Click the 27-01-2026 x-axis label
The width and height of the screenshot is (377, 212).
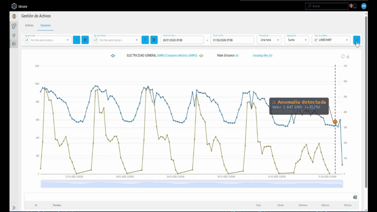tap(74, 177)
